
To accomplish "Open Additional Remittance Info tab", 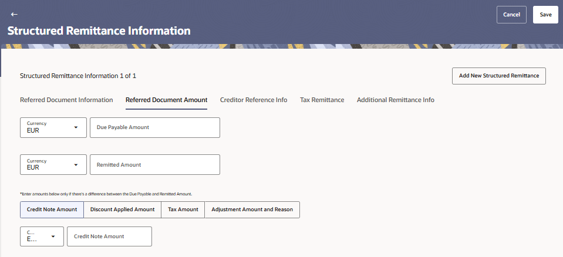I will tap(395, 100).
